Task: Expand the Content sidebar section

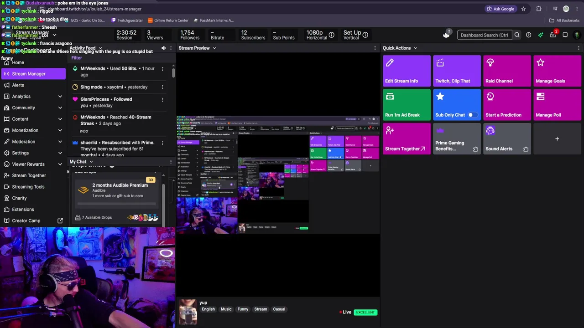Action: coord(60,119)
